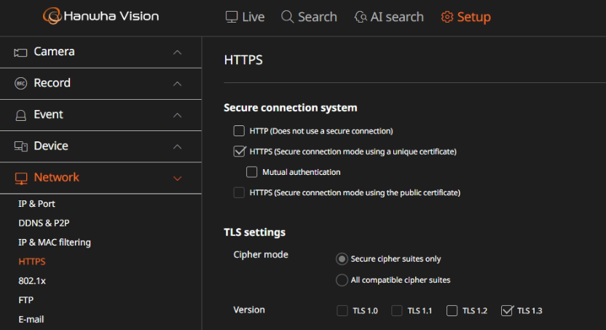Screen dimensions: 606x330
Task: Expand the Camera section chevron
Action: pos(178,52)
